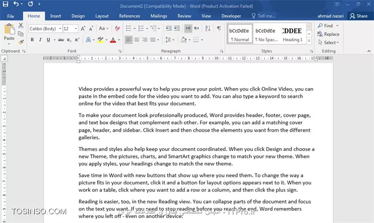Click the Shading paint bucket
374x223 pixels.
pos(184,40)
